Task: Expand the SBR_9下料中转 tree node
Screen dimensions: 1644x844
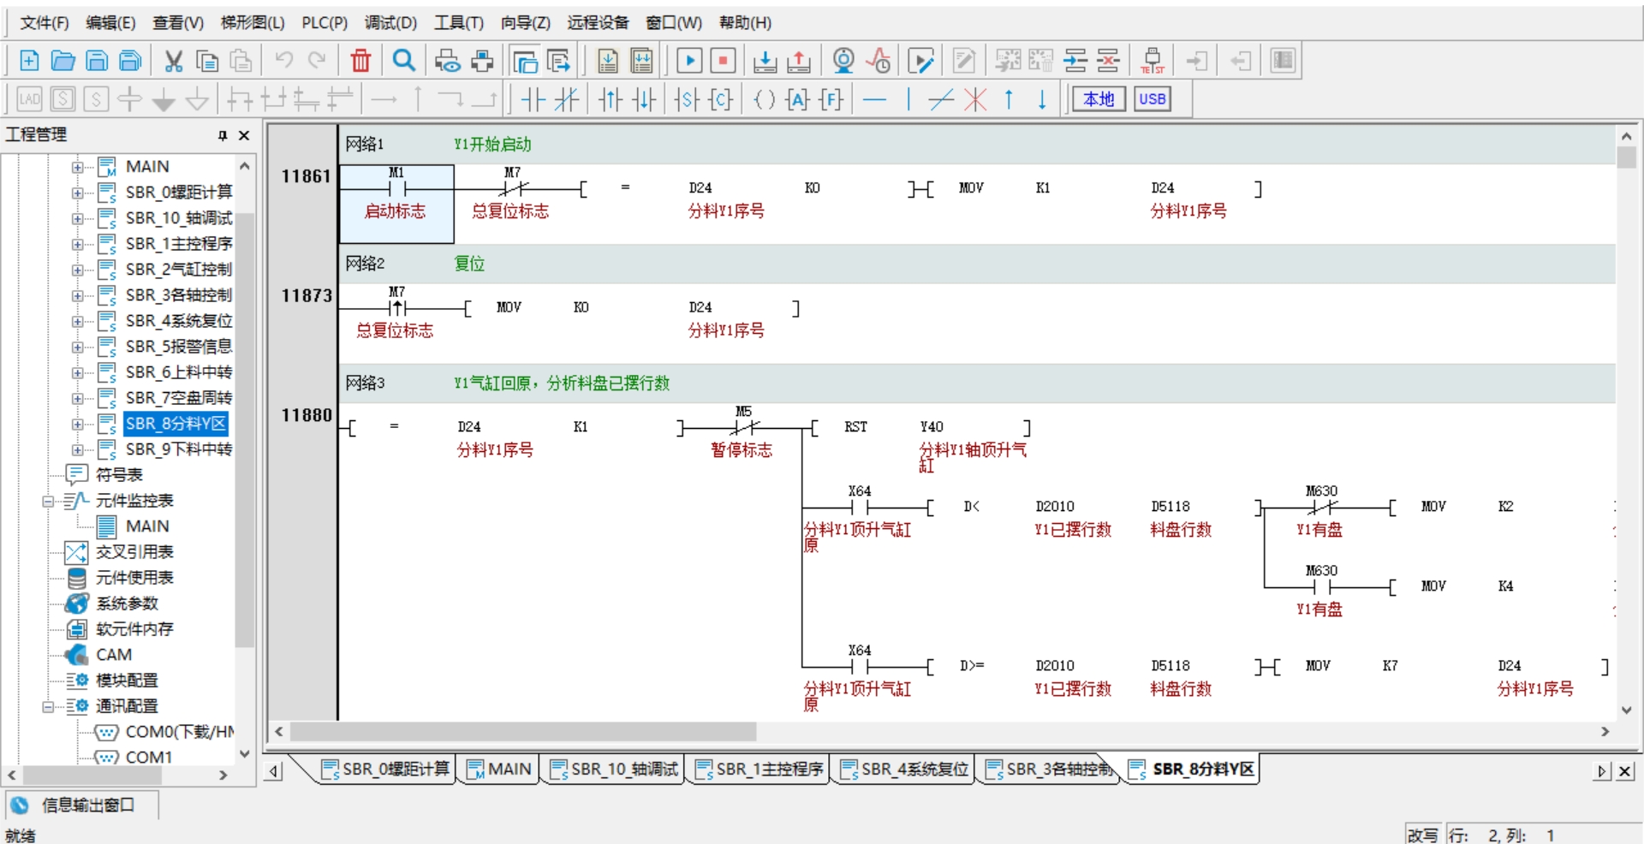Action: point(78,449)
